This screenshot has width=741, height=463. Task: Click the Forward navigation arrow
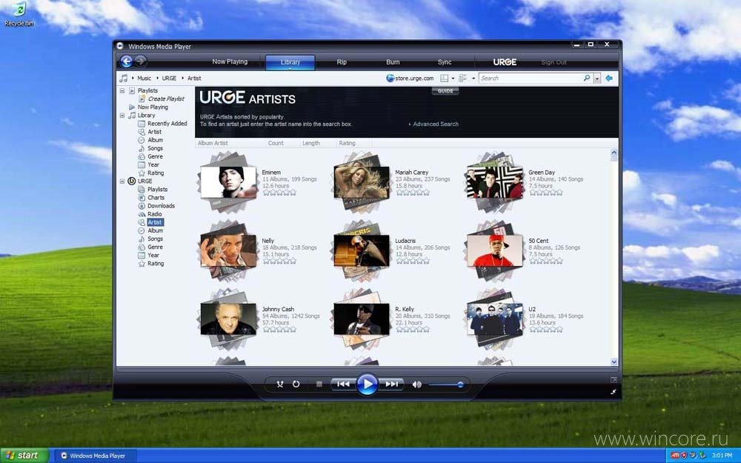click(140, 61)
